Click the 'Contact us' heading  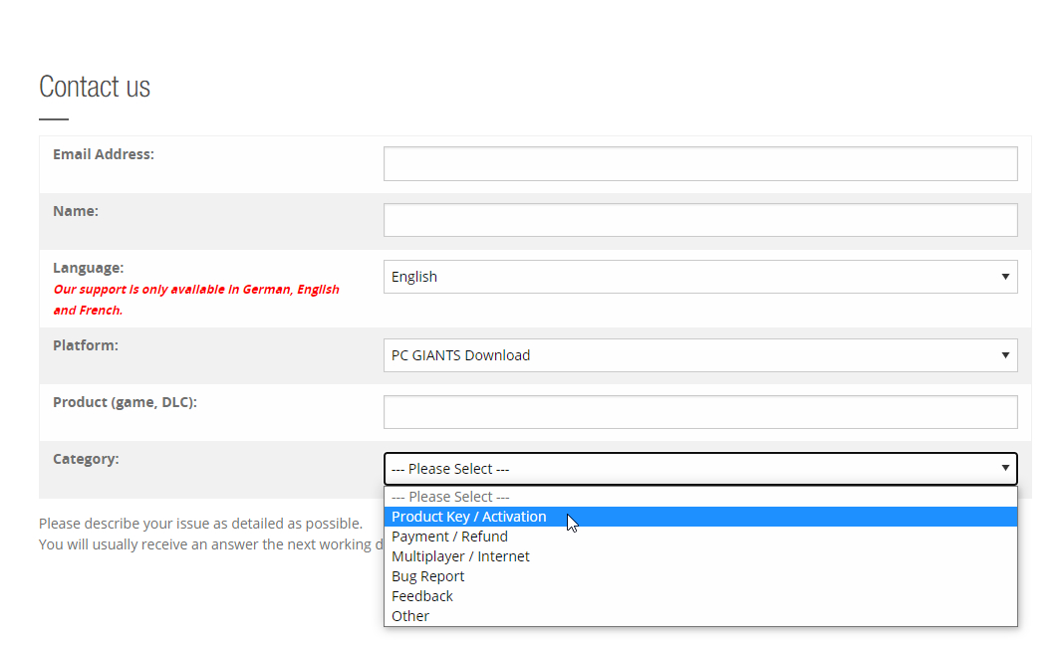95,88
